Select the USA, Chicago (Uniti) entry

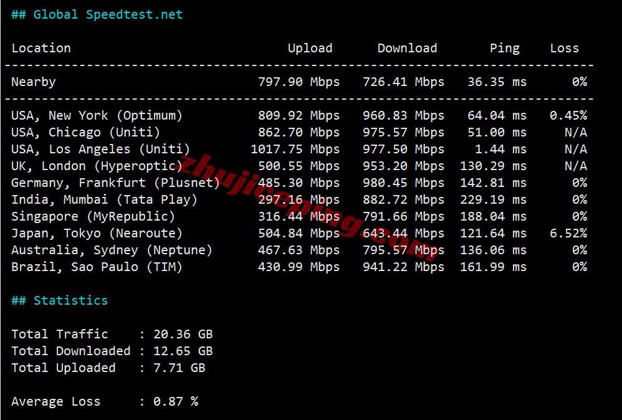[x=85, y=132]
